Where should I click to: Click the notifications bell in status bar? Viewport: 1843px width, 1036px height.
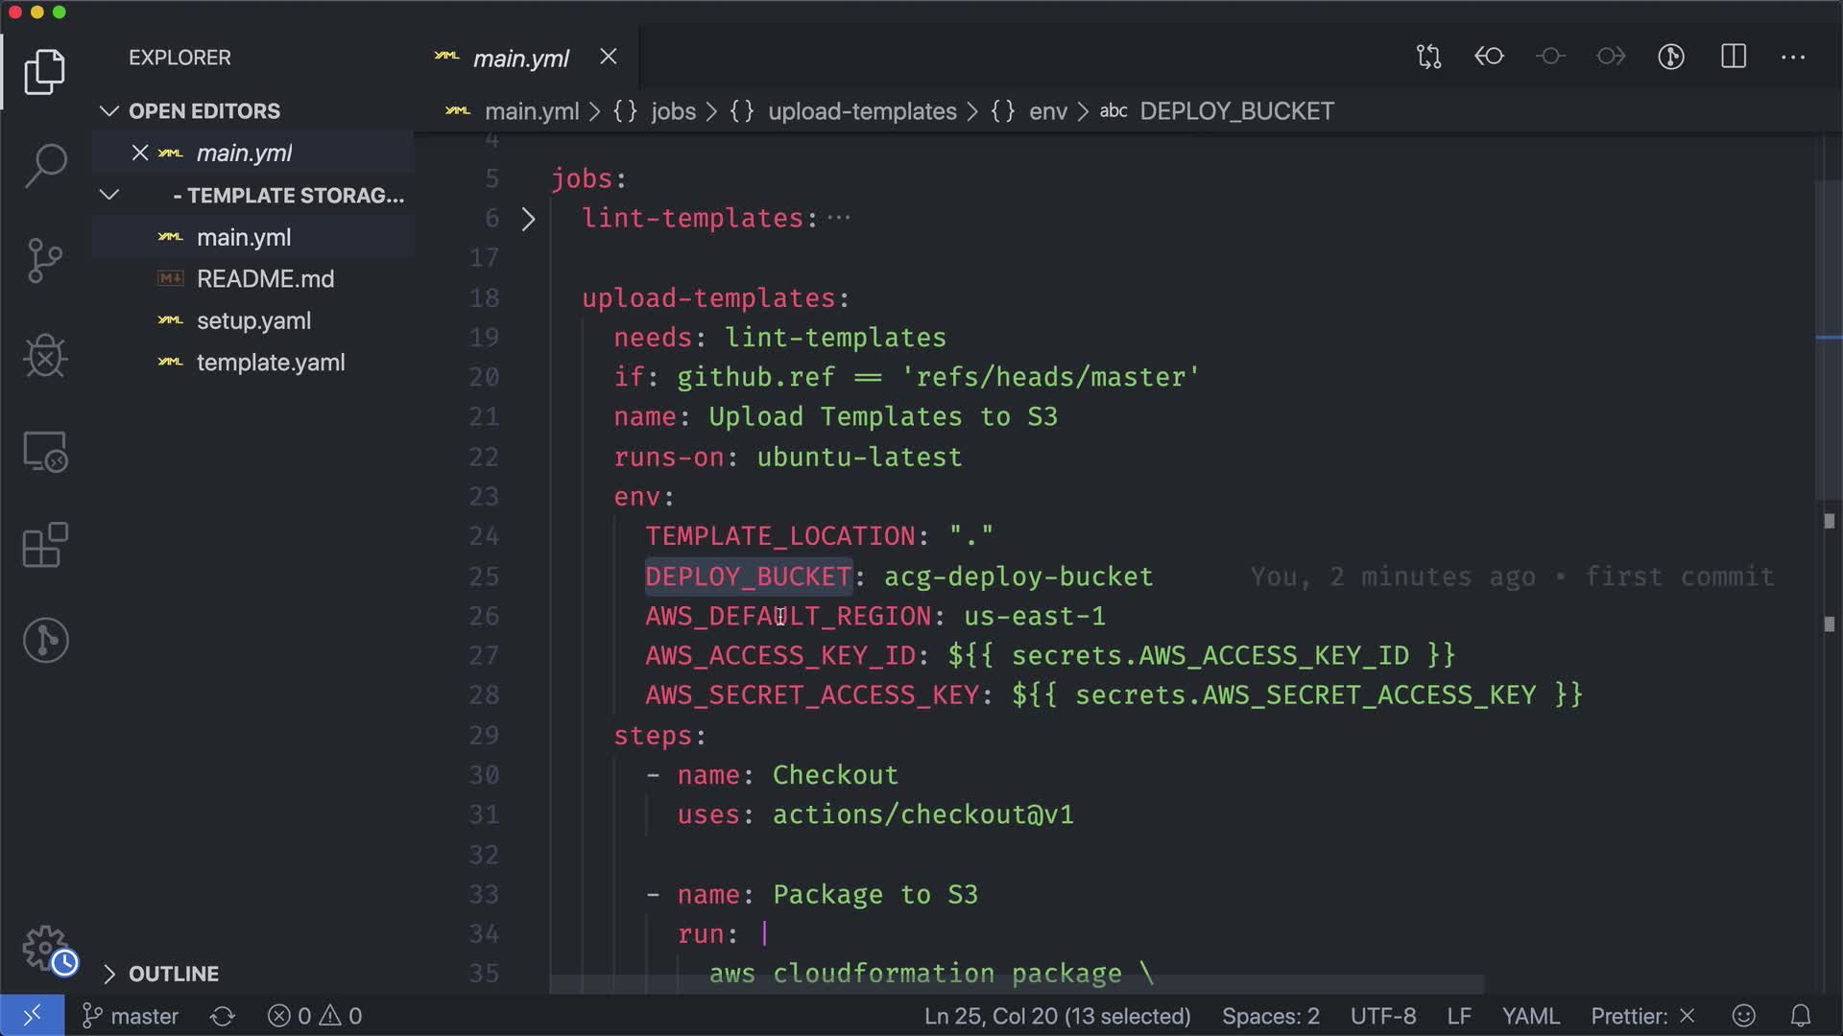1801,1016
